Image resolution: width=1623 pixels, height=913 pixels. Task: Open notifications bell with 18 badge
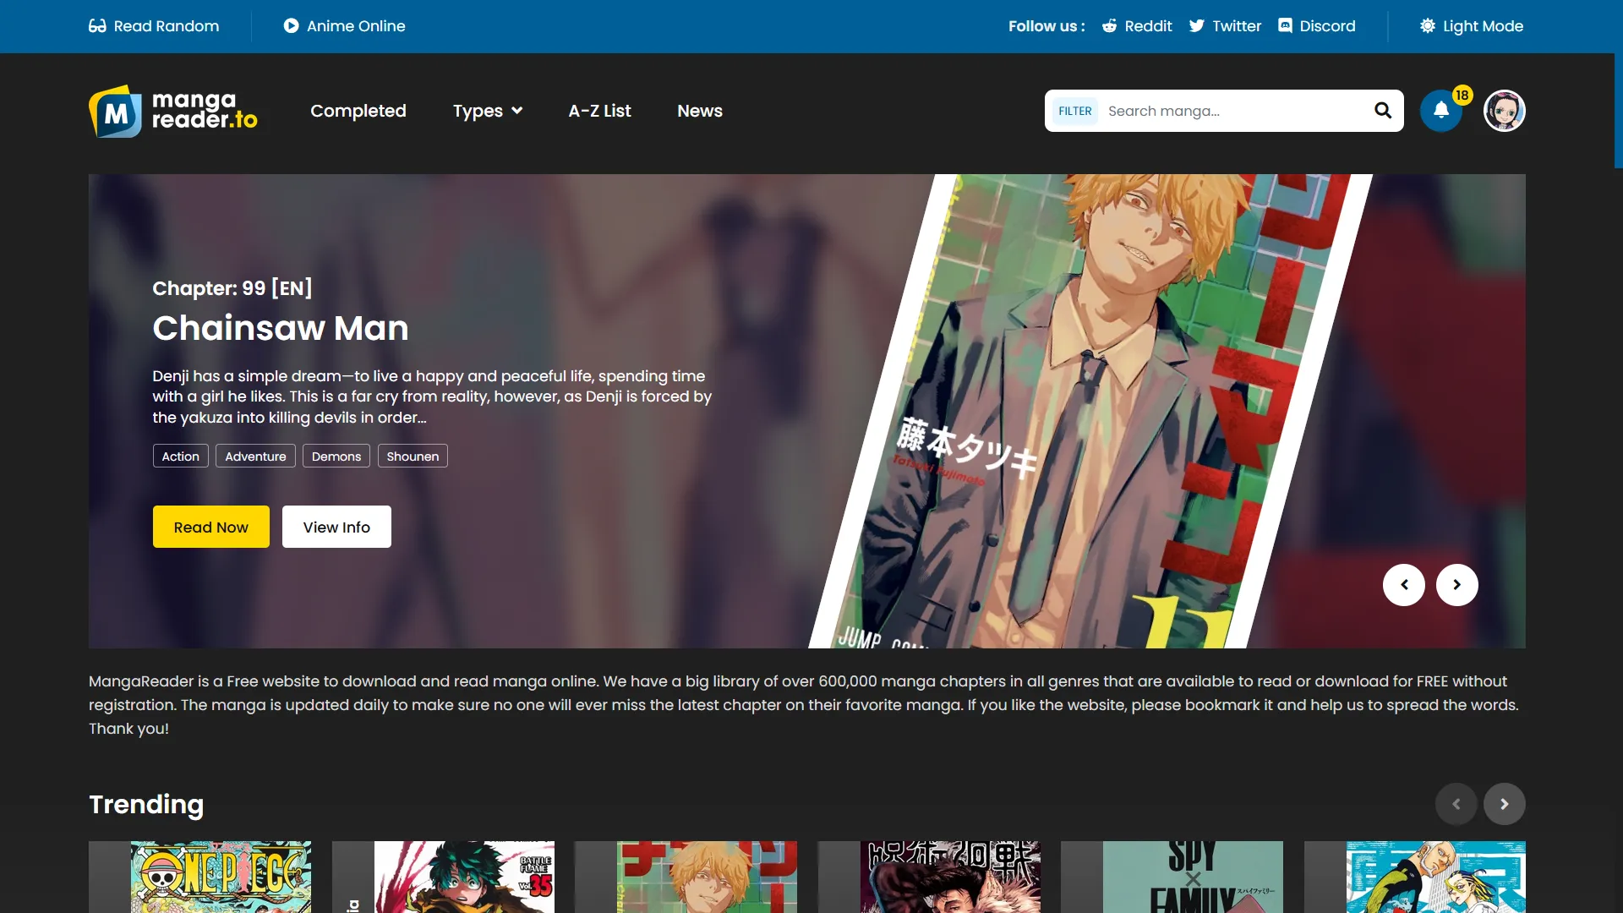tap(1441, 111)
